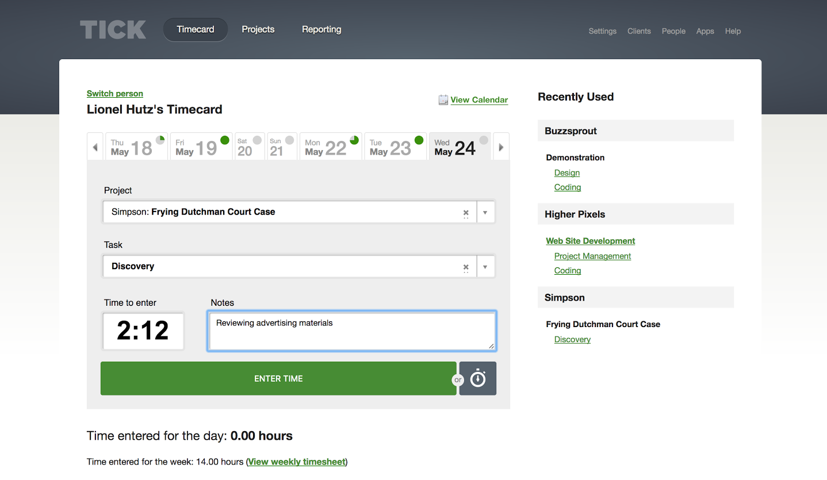Image resolution: width=827 pixels, height=480 pixels.
Task: Click the 14.00 hours week total text
Action: pos(220,462)
